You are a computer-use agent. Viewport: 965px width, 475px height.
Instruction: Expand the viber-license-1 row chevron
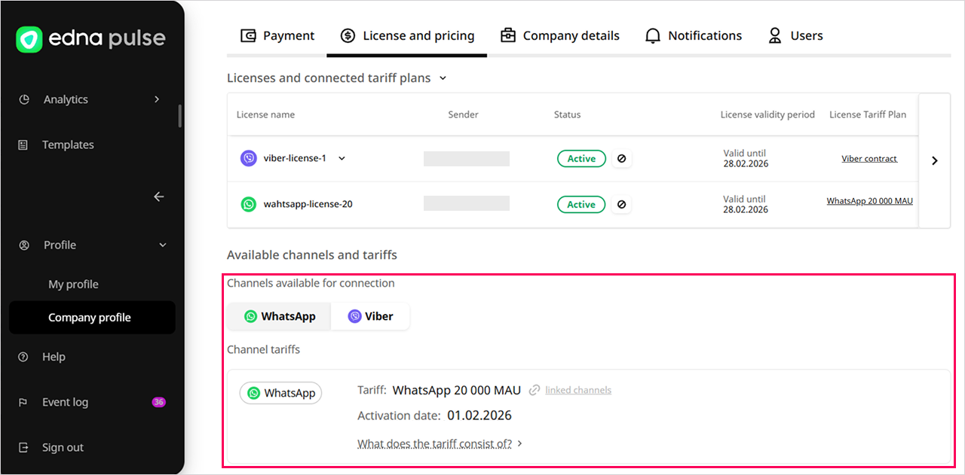342,159
